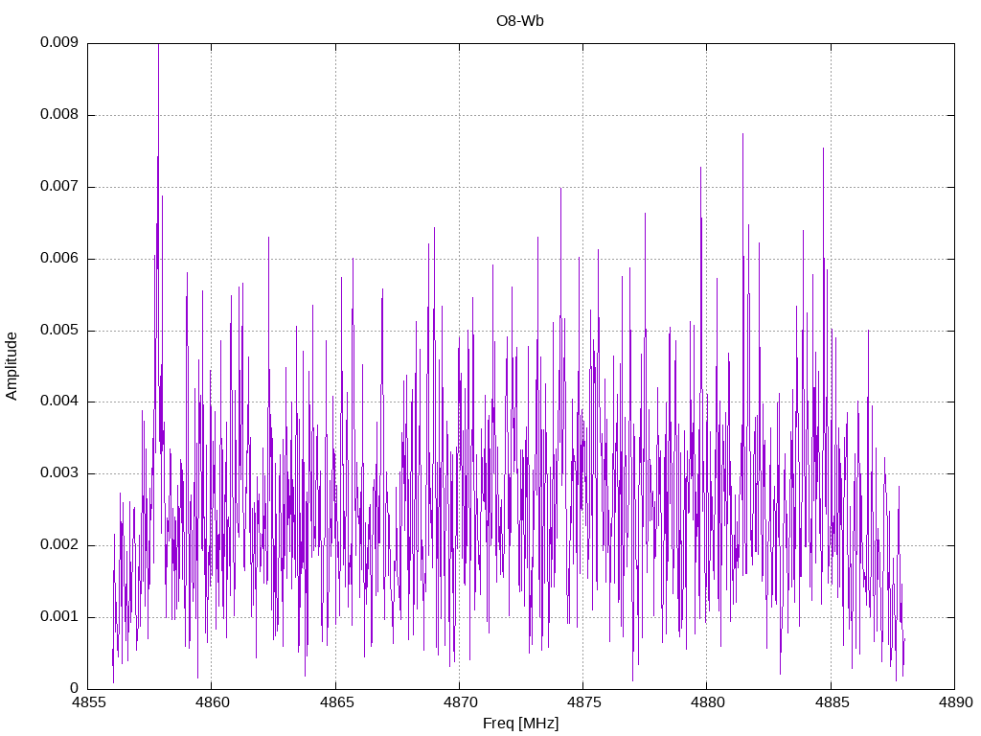Screen dimensions: 981x736
Task: Click the 0.008 y-axis tick label
Action: 59,115
